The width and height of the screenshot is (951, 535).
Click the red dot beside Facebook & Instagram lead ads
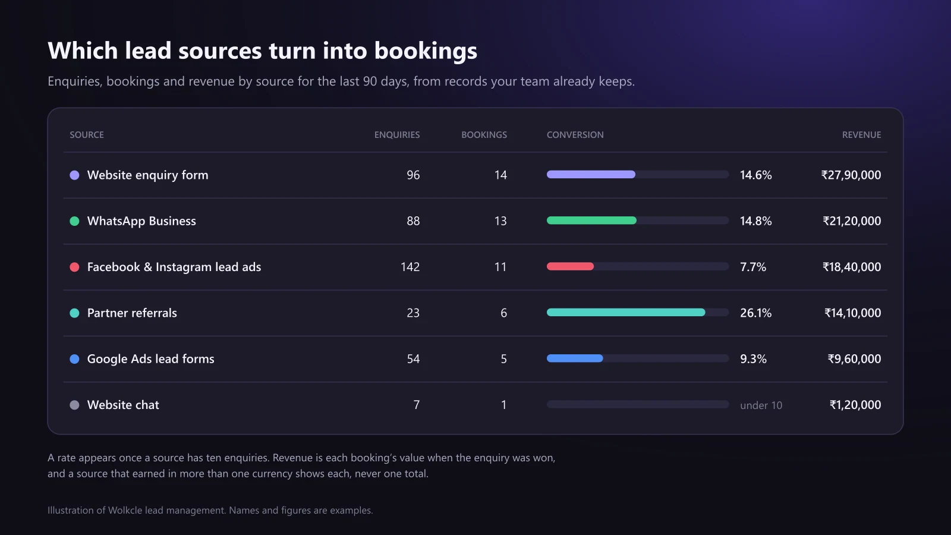(x=74, y=267)
